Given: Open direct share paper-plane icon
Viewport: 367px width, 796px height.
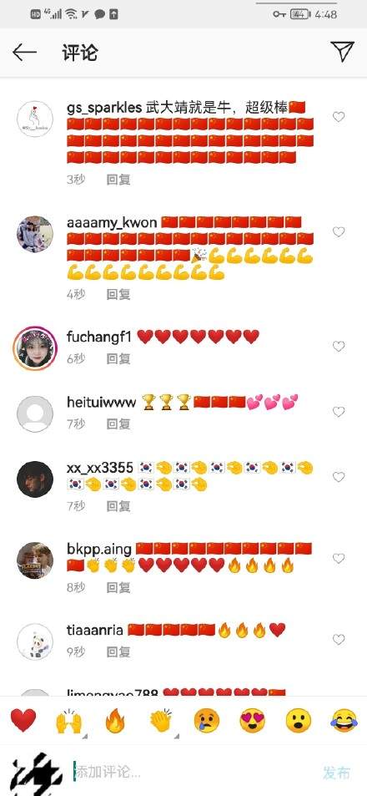Looking at the screenshot, I should (342, 51).
